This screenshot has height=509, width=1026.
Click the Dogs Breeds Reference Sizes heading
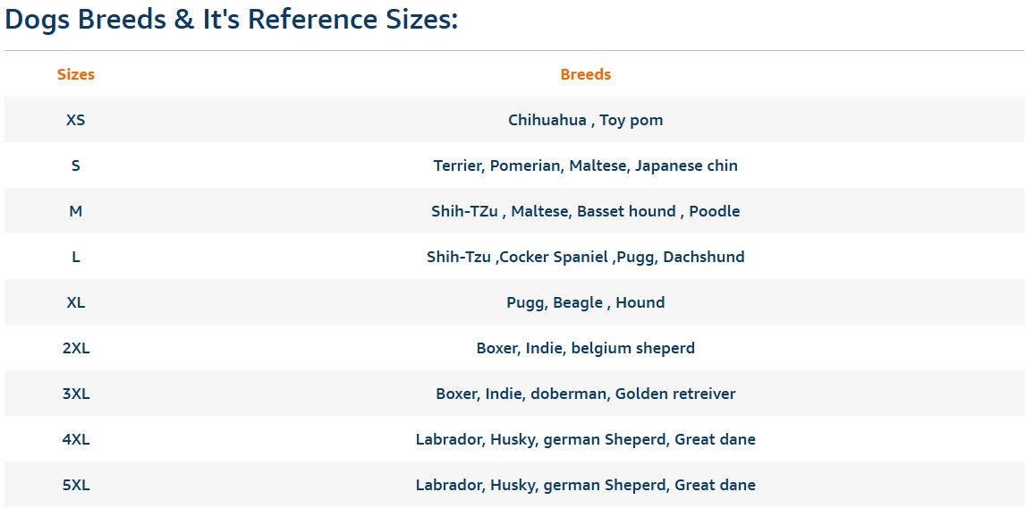pos(231,20)
